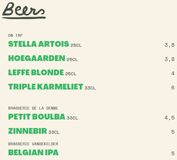Click the price 5 next to Zinnebir
The width and height of the screenshot is (177, 160).
click(173, 132)
